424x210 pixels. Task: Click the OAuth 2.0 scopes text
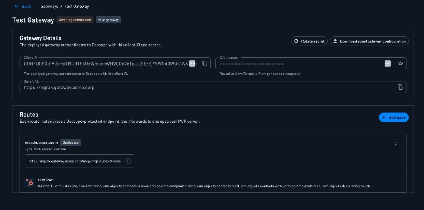coord(204,186)
